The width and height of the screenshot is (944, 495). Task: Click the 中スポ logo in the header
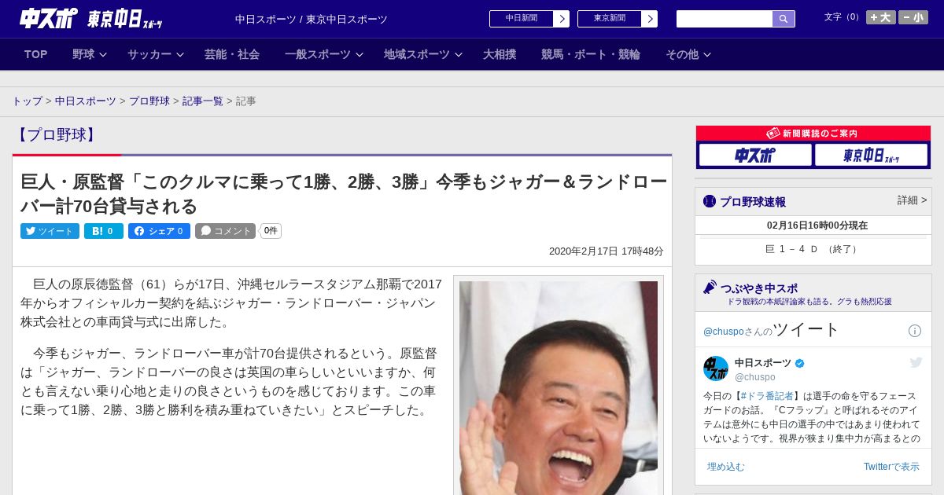coord(49,18)
